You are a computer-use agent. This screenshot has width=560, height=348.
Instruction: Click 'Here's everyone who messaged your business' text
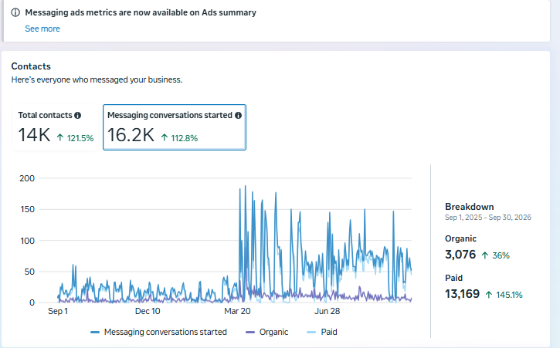point(97,79)
